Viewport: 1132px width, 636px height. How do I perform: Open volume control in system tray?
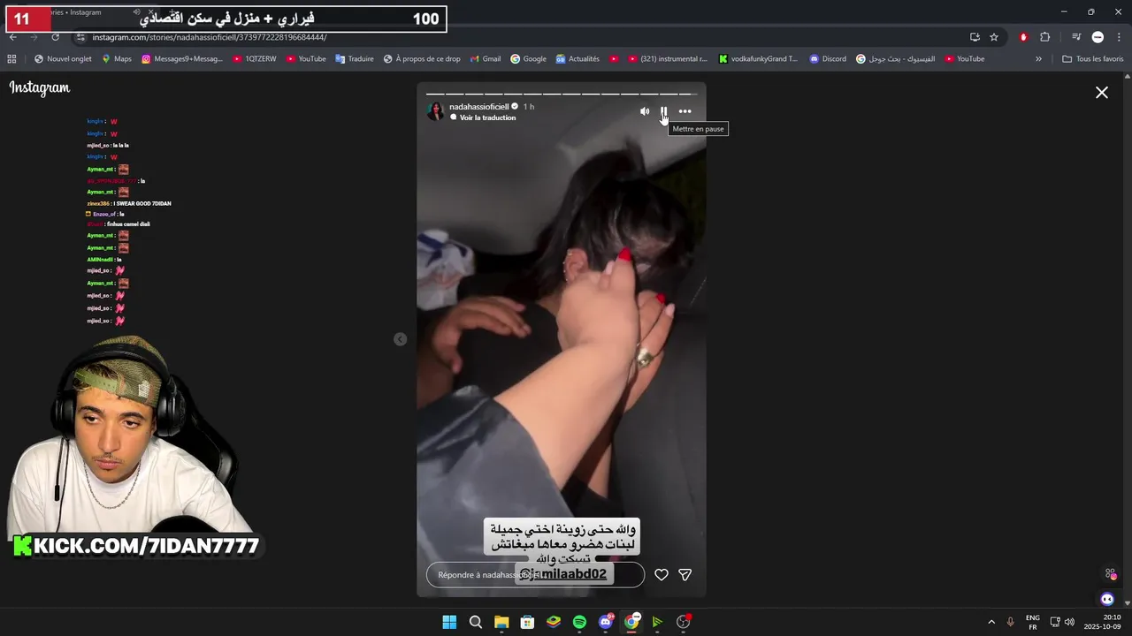point(1069,622)
